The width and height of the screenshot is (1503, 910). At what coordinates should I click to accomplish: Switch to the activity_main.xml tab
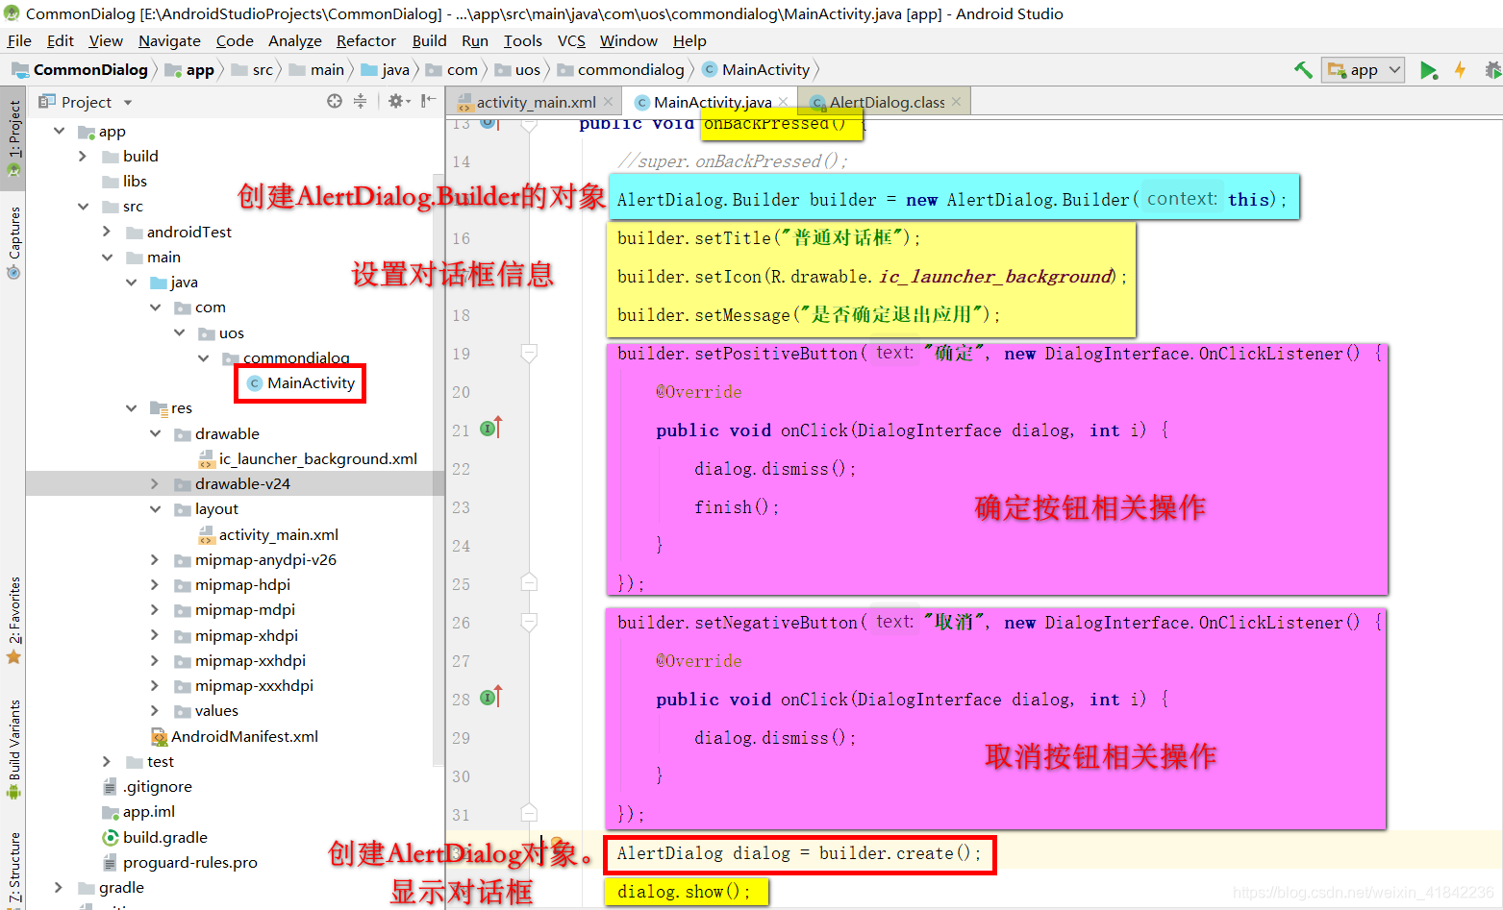click(x=536, y=102)
